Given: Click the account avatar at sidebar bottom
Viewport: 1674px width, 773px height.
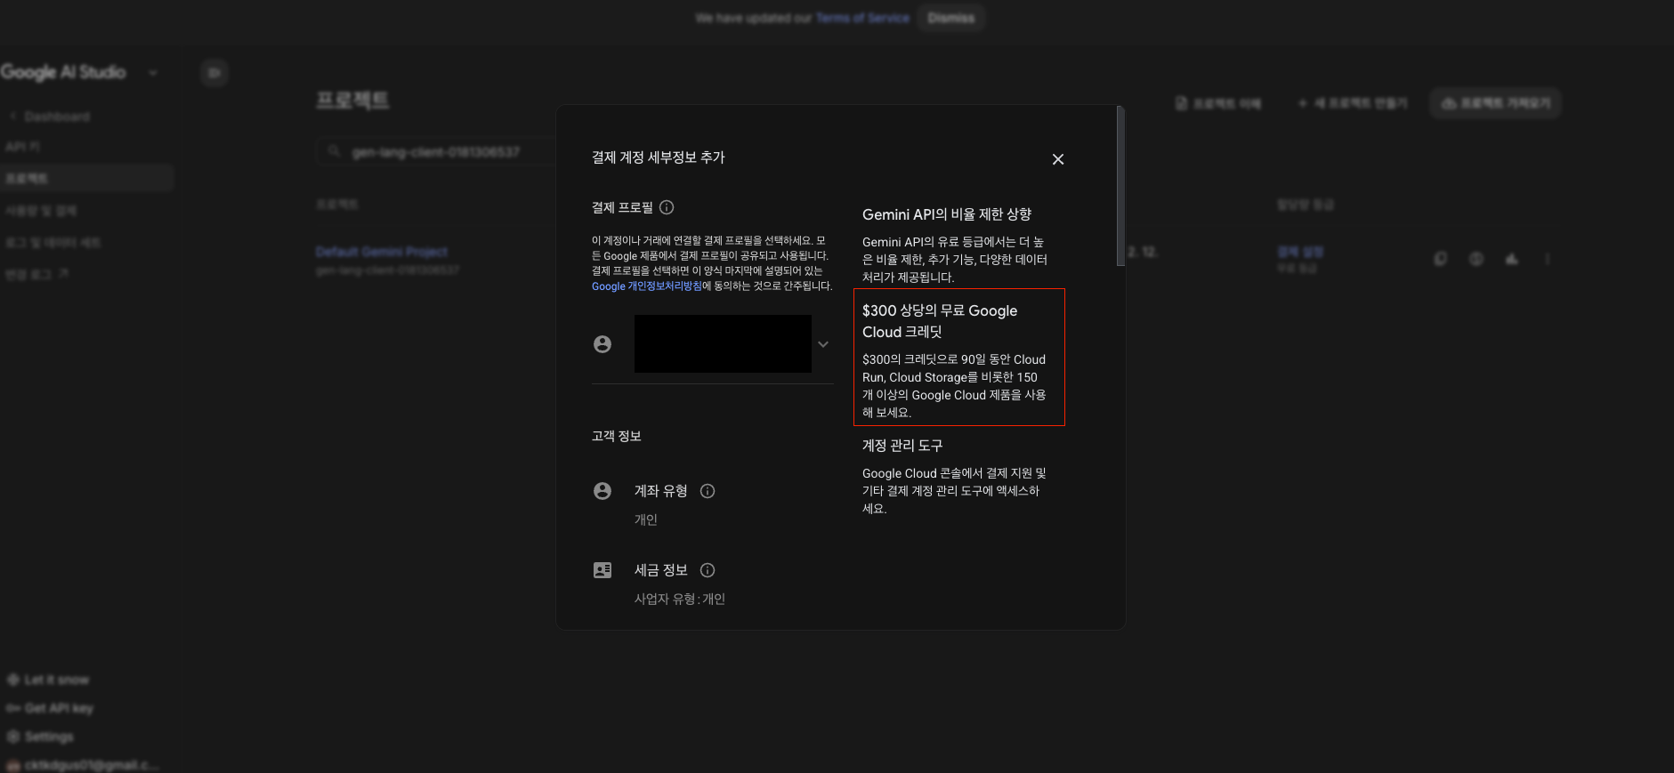Looking at the screenshot, I should click(12, 765).
